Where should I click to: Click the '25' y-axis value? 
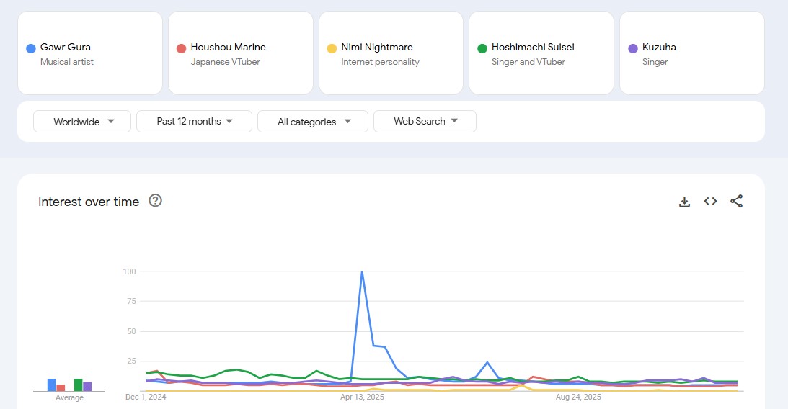(131, 361)
